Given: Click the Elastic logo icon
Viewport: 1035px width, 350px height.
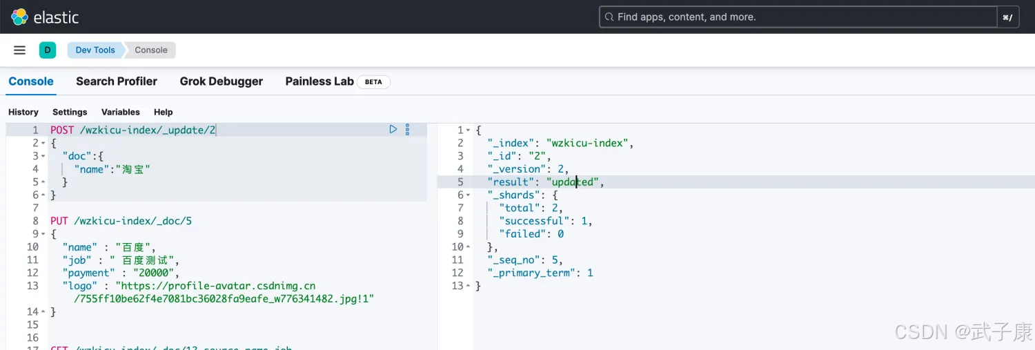Looking at the screenshot, I should [20, 17].
